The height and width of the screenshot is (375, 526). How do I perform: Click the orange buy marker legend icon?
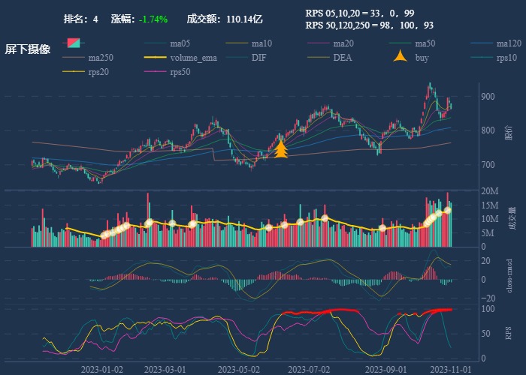(401, 56)
